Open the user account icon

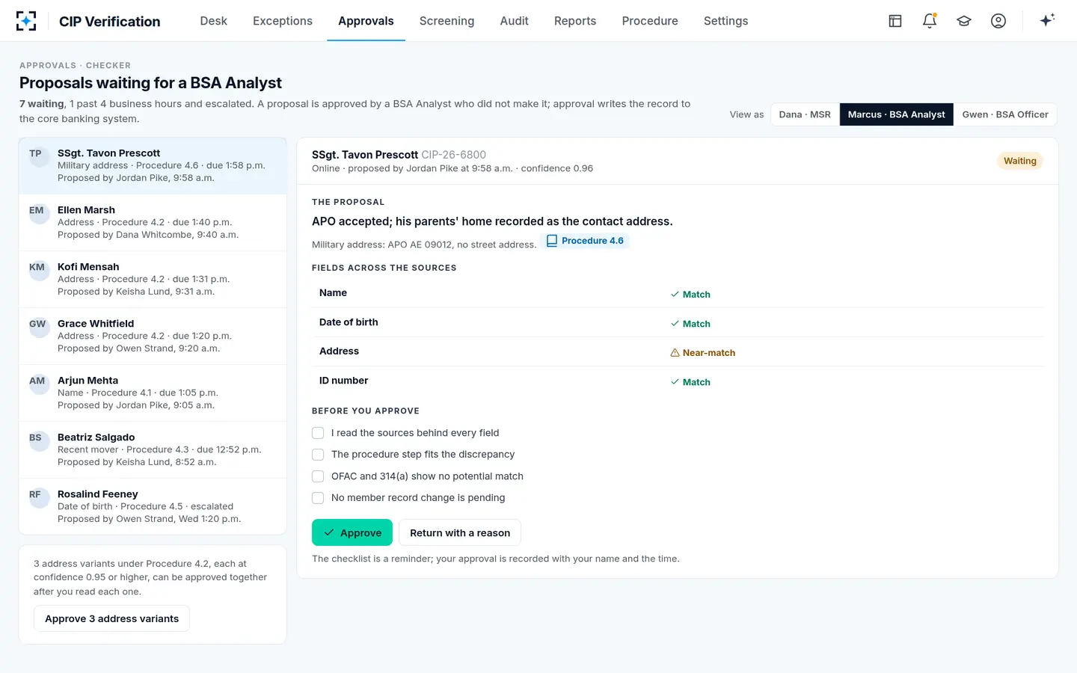(998, 21)
